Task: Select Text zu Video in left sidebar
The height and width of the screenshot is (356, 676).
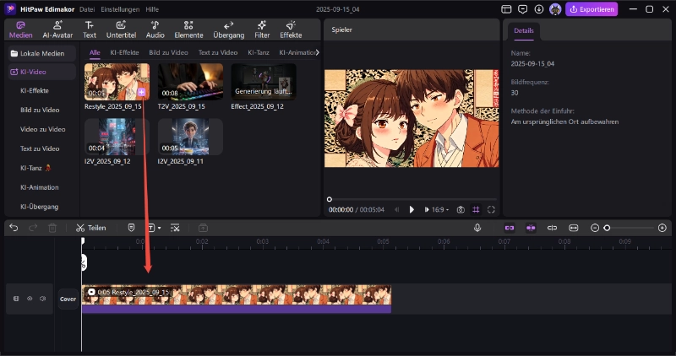Action: (x=40, y=148)
